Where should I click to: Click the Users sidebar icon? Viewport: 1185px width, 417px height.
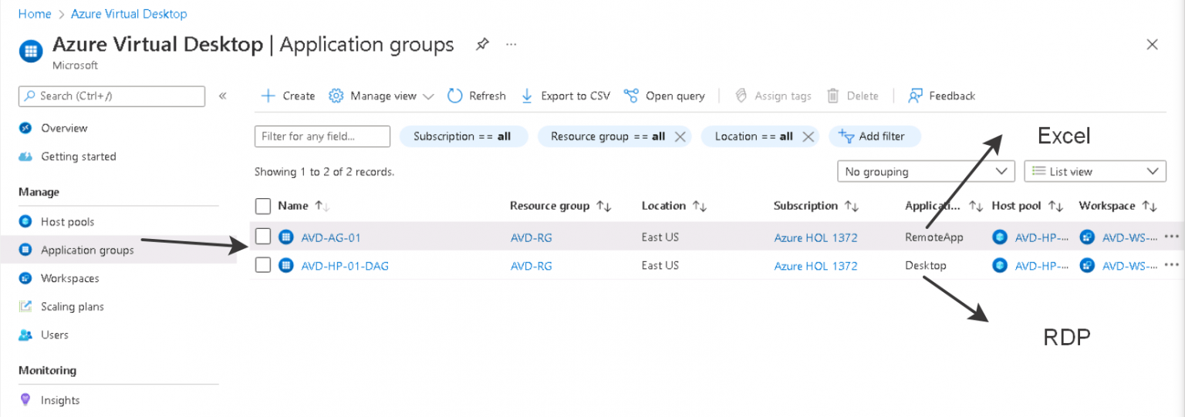[x=25, y=335]
